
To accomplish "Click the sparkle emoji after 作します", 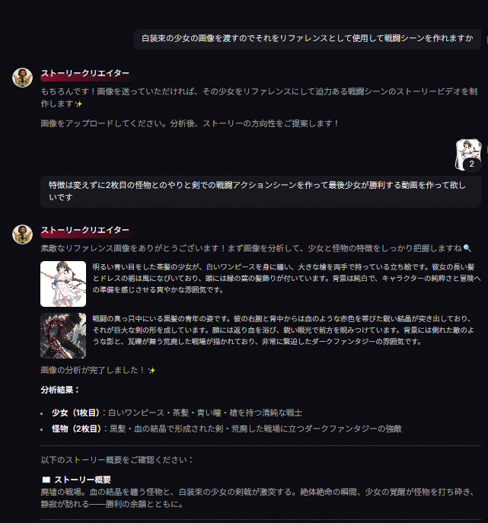I will tap(78, 104).
